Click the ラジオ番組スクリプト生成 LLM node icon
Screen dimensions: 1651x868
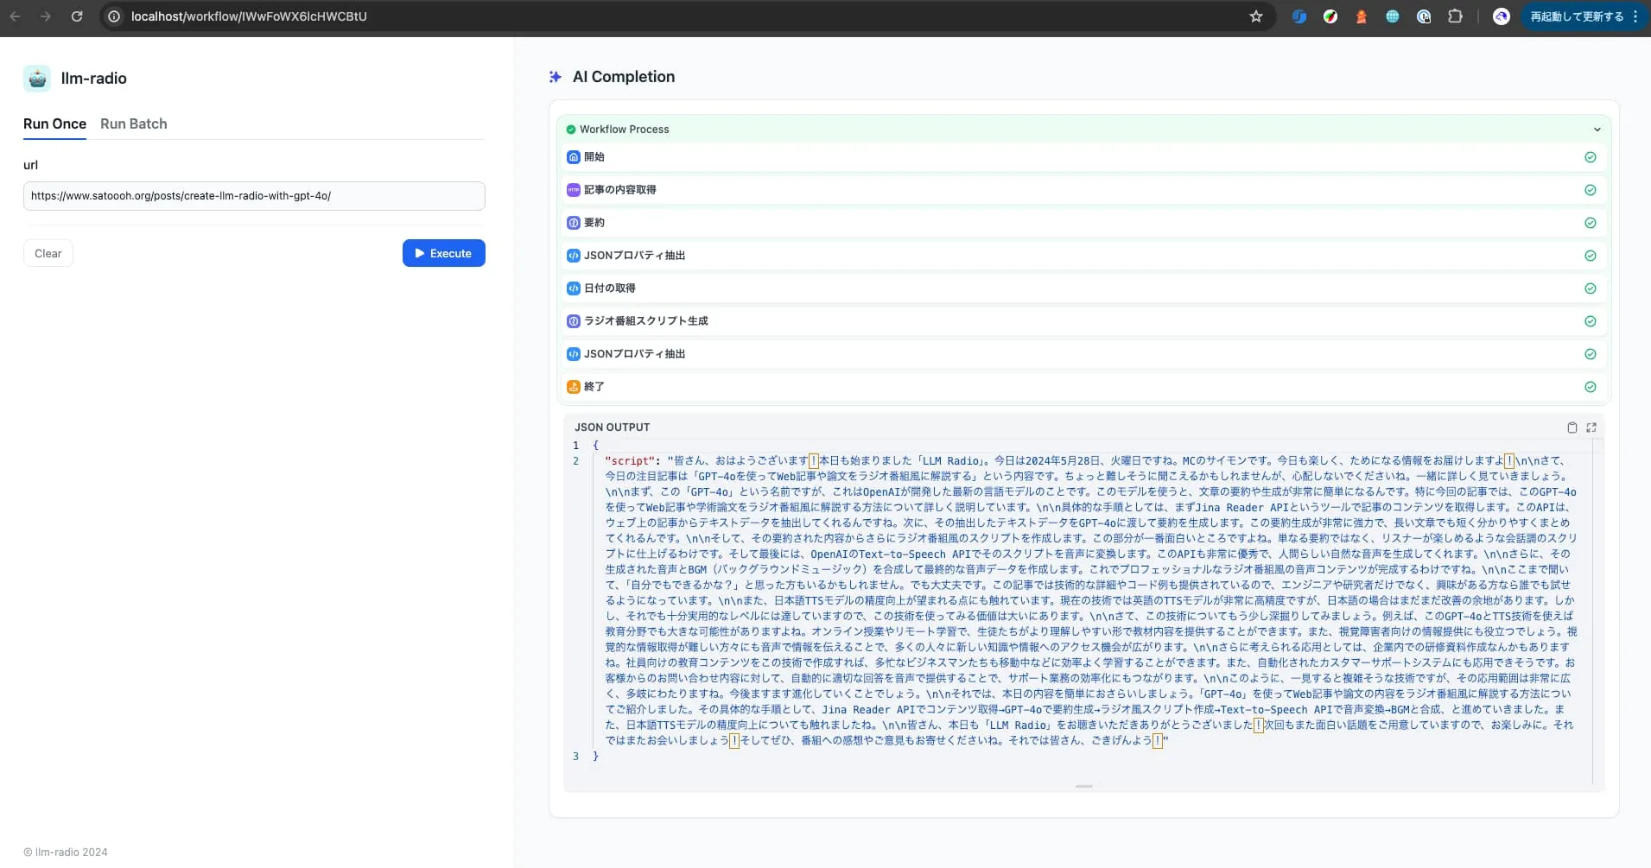click(574, 321)
